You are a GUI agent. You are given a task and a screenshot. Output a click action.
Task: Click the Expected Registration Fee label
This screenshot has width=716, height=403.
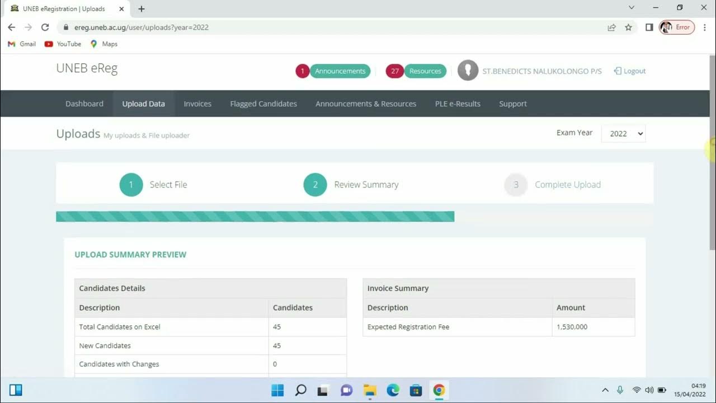coord(408,327)
